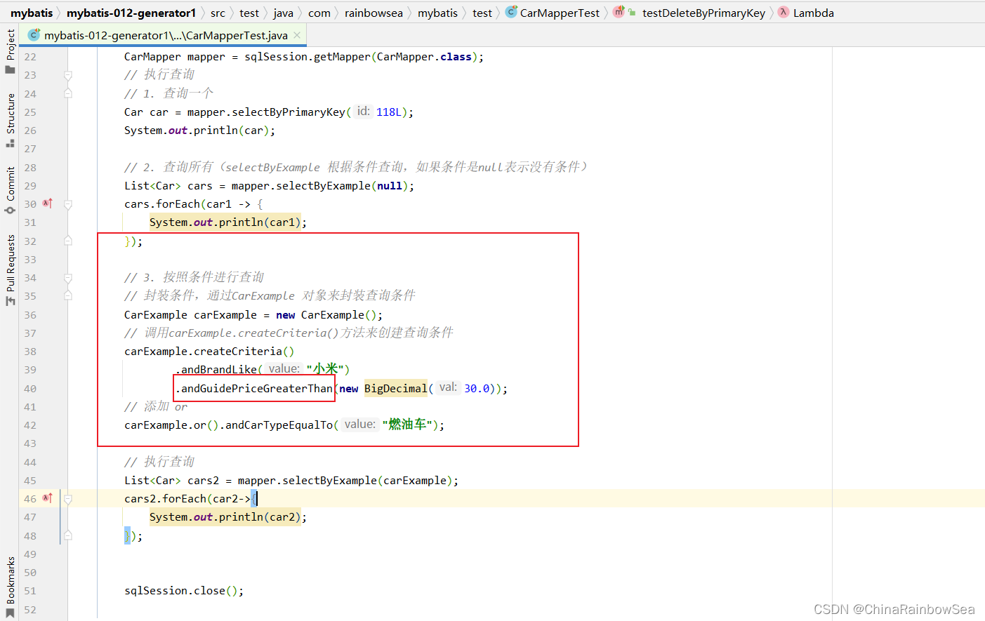Place cursor on andGuidePriceGreaterThan method call
Screen dimensions: 985x621
(257, 389)
